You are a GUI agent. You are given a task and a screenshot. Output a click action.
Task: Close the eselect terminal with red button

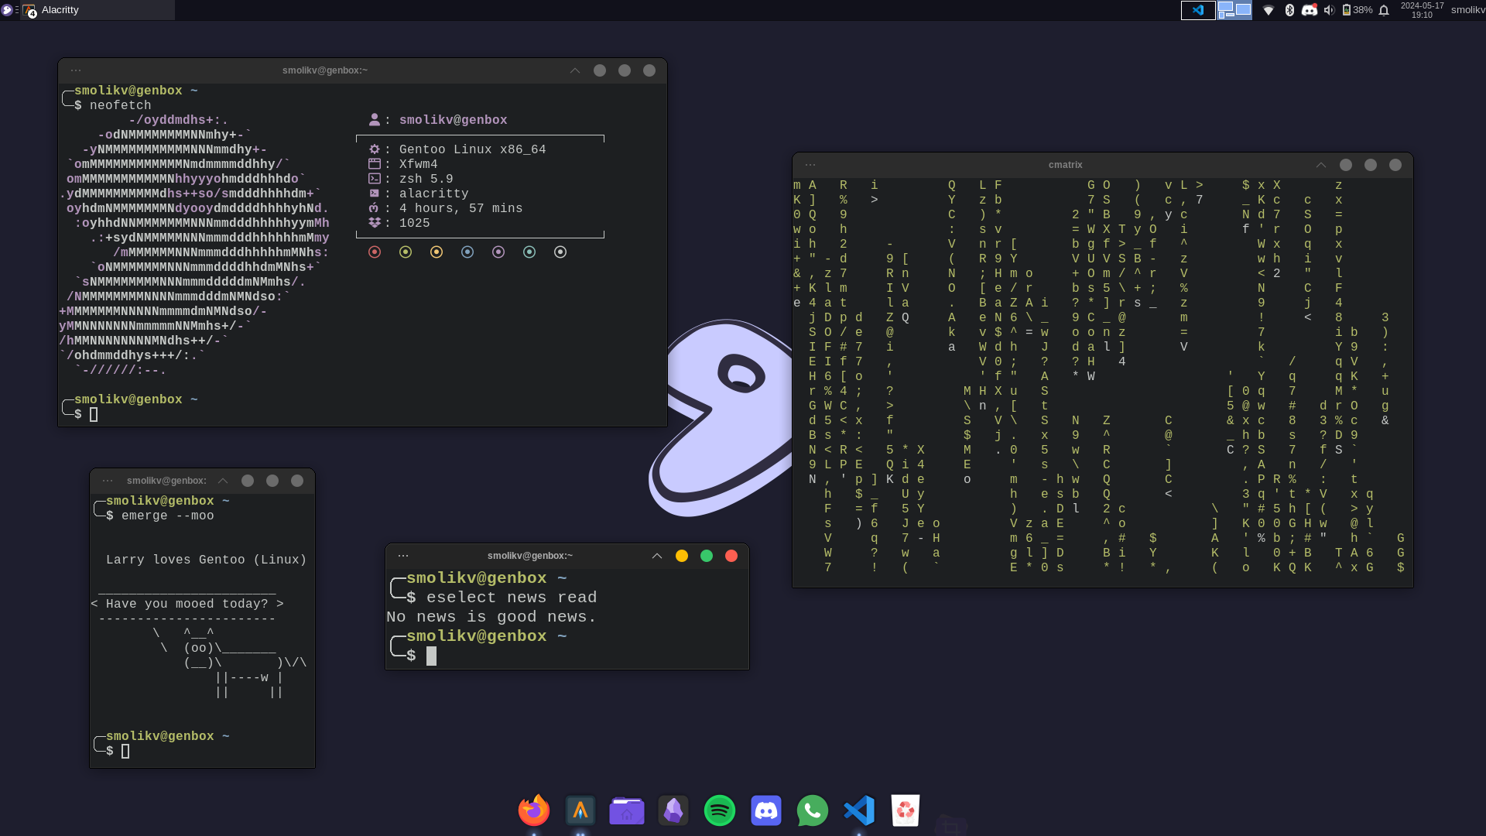(731, 556)
